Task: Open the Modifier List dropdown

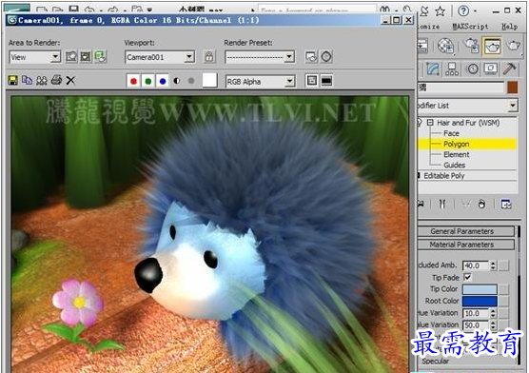Action: click(x=467, y=106)
